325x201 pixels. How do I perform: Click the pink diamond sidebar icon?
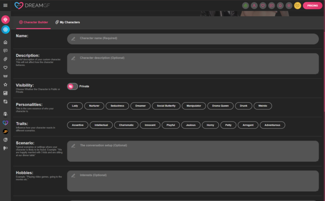(x=6, y=19)
